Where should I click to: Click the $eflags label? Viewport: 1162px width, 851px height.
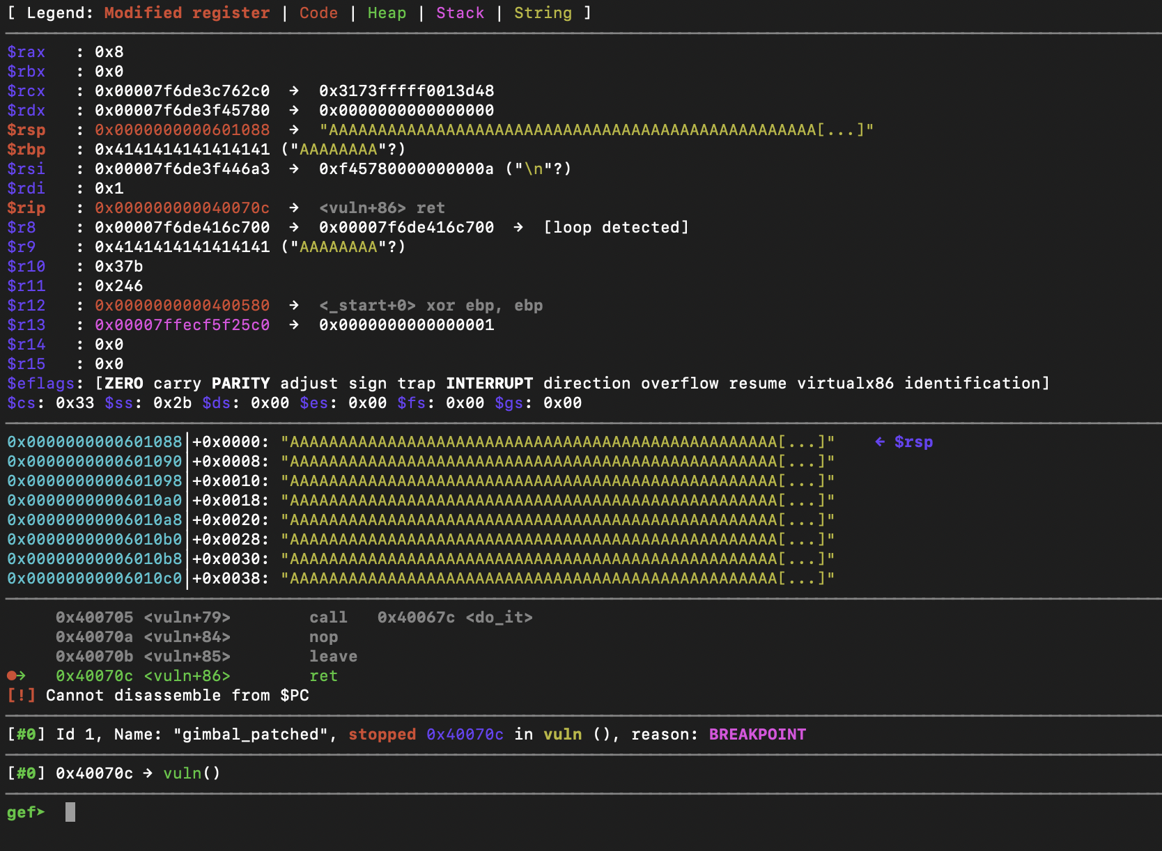pos(41,384)
